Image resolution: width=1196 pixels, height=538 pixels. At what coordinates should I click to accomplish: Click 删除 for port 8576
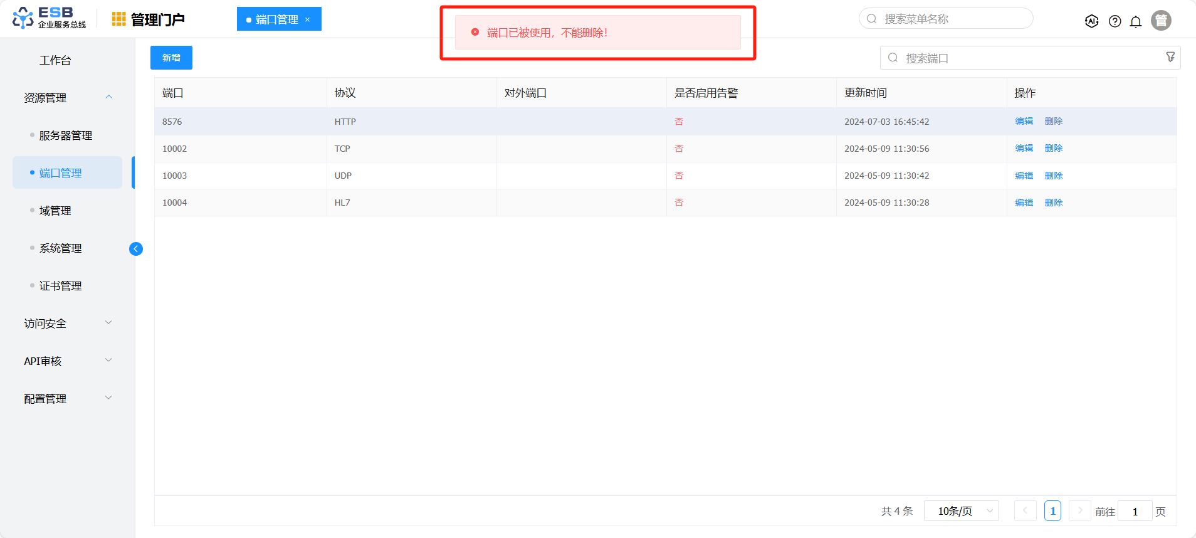[1053, 121]
